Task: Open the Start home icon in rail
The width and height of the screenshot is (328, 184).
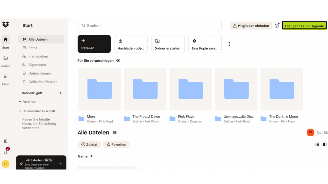Action: coord(5,40)
